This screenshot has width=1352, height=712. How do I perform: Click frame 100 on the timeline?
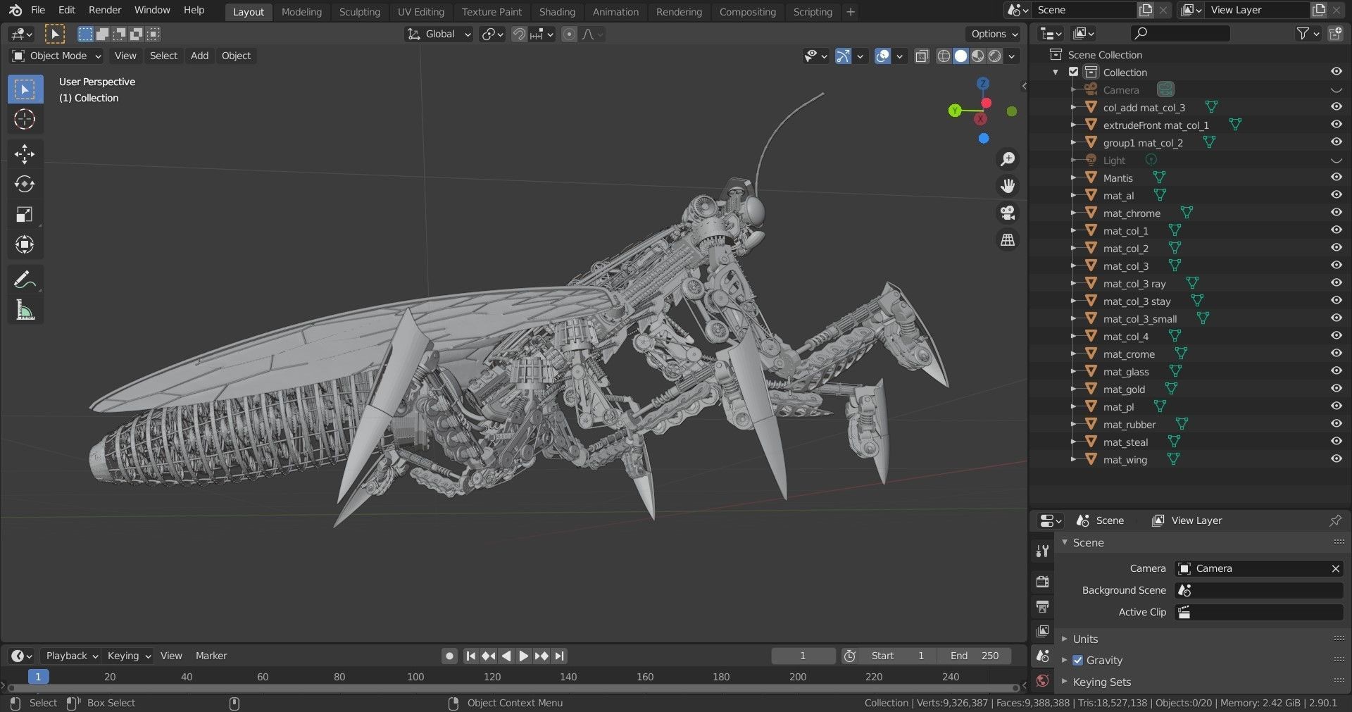(415, 677)
